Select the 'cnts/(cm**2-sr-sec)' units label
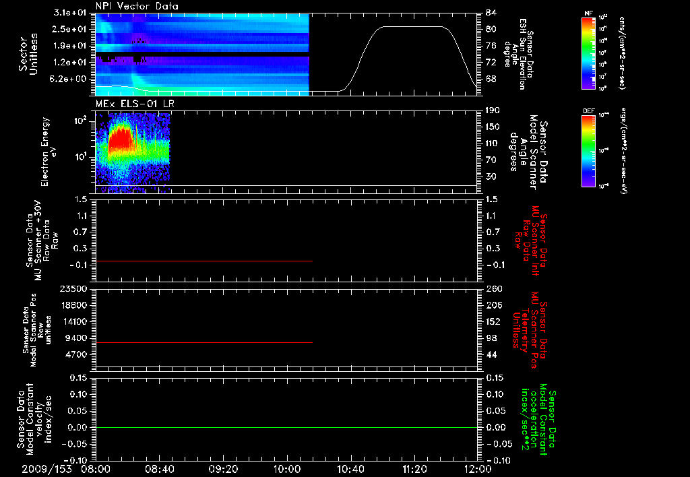 tap(622, 53)
